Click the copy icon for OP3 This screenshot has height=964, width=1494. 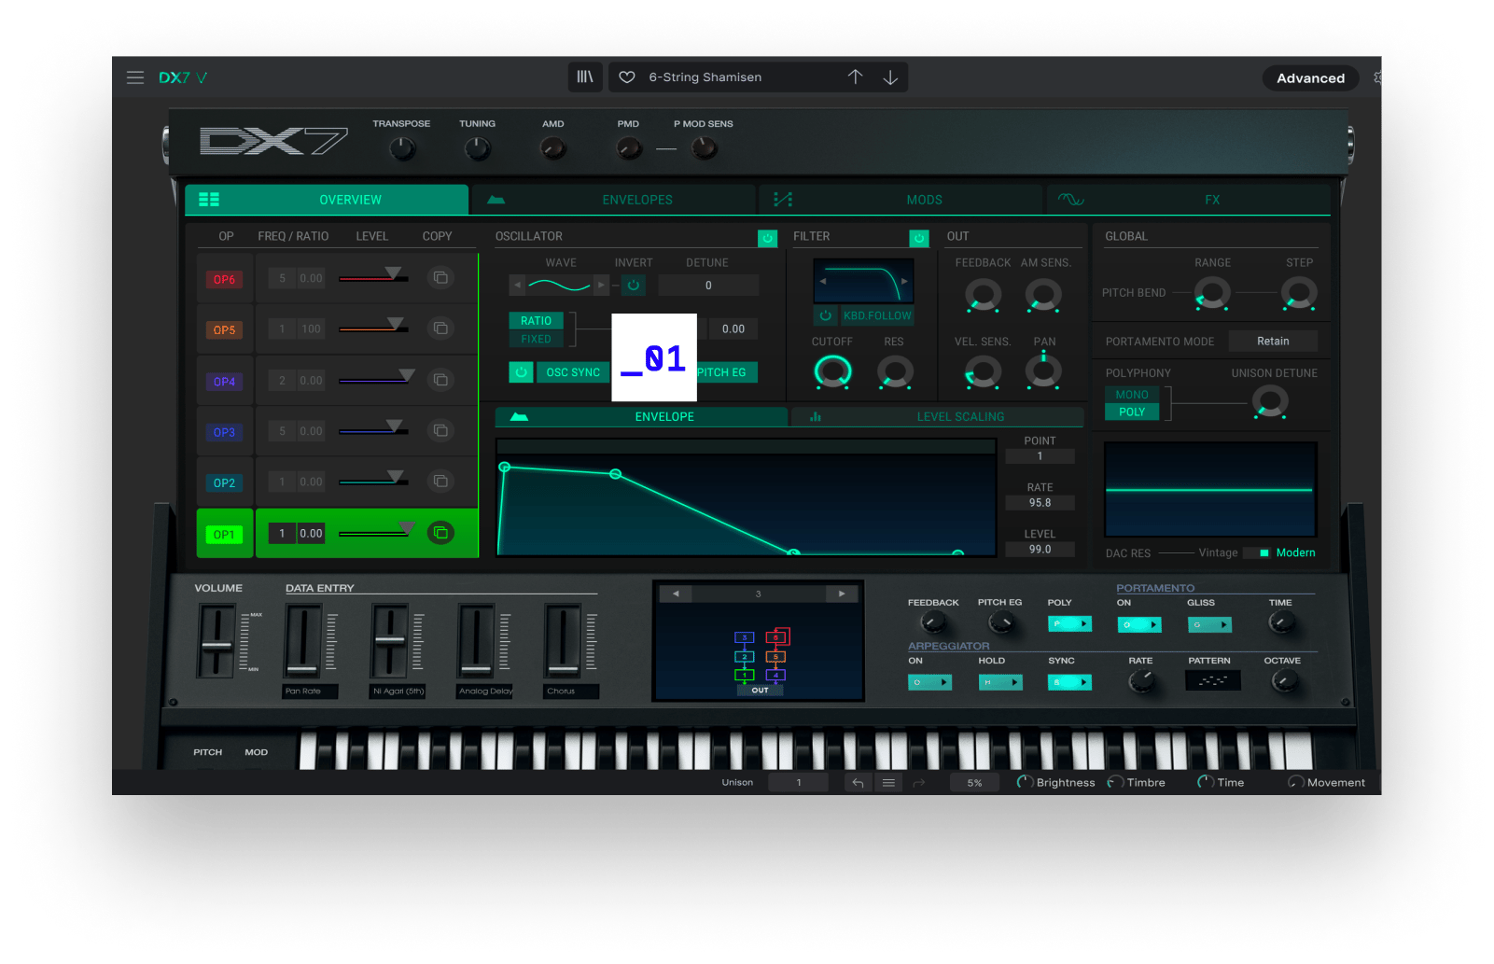440,430
